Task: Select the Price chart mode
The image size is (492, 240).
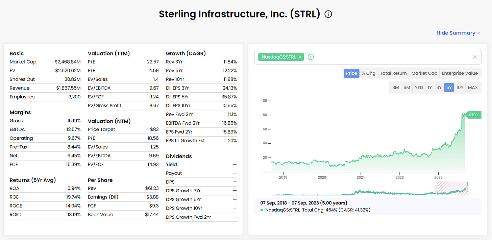Action: coord(351,73)
